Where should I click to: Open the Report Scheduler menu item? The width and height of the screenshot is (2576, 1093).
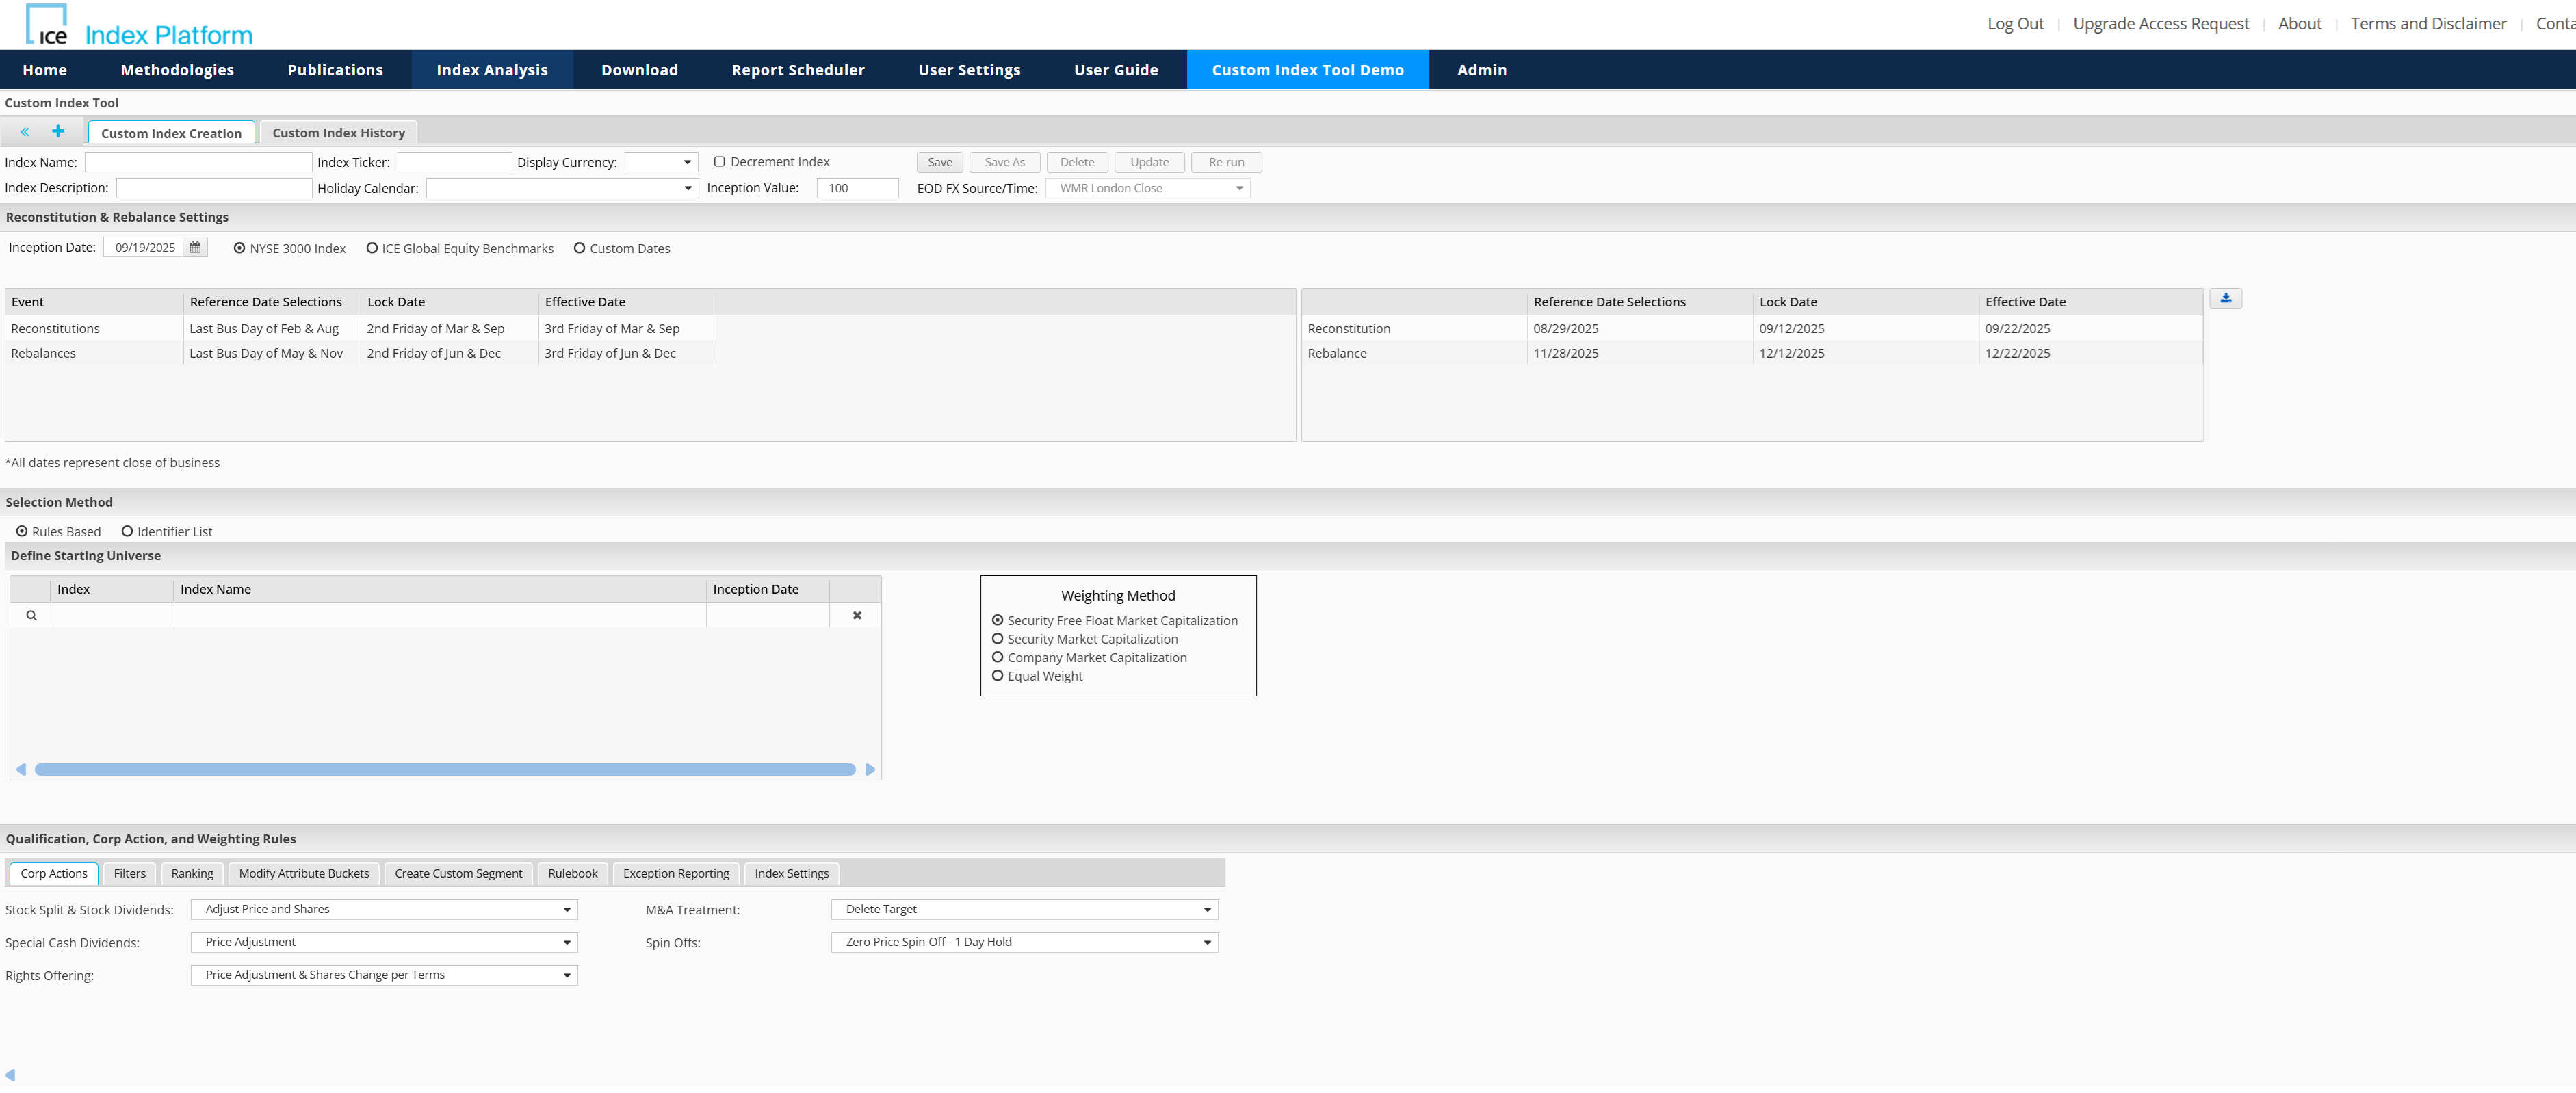pos(797,69)
